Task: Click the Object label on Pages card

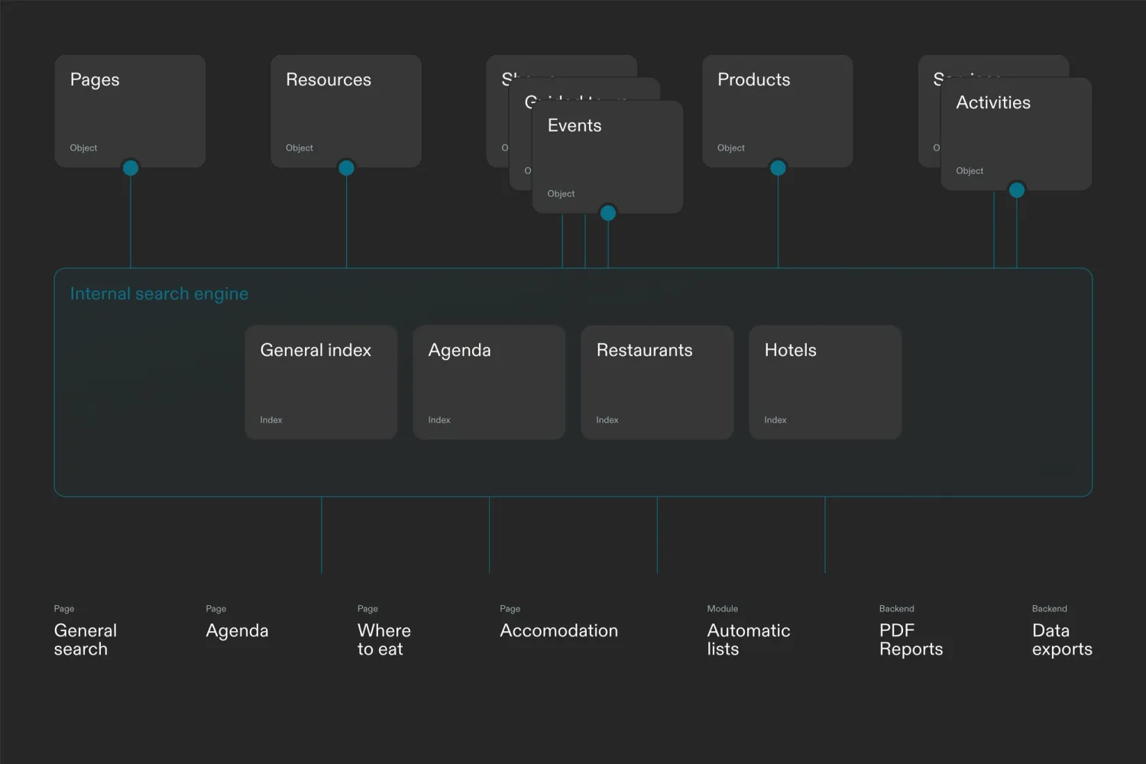Action: pyautogui.click(x=83, y=148)
